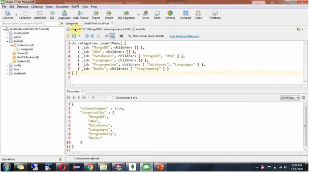Collapse the Collections (1) folder
Image resolution: width=309 pixels, height=173 pixels.
pos(11,45)
